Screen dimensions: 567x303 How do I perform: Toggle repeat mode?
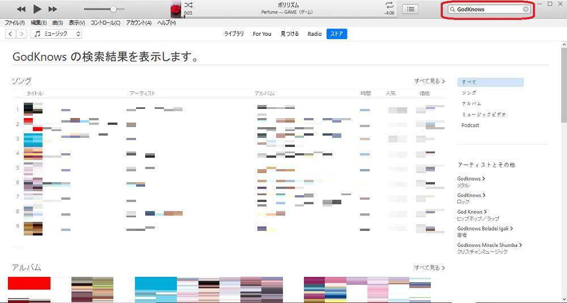(390, 5)
